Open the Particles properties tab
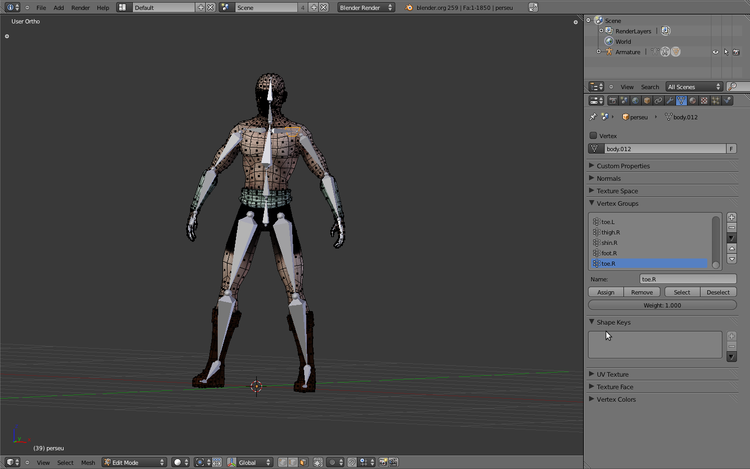Viewport: 750px width, 469px height. click(716, 101)
